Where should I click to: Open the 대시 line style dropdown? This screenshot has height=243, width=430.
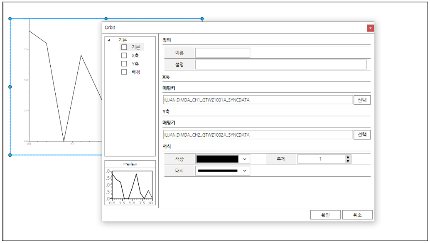tap(245, 171)
